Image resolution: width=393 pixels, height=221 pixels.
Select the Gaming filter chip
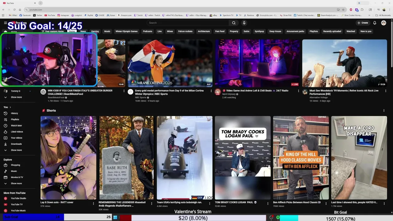tap(95, 31)
